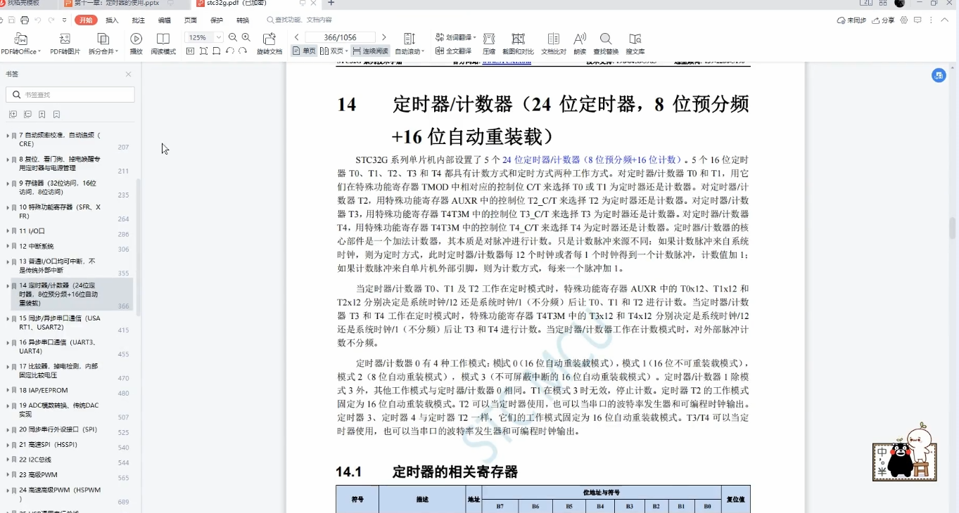Open quick access toolbar customize arrow
Viewport: 959px width, 513px height.
pos(65,20)
